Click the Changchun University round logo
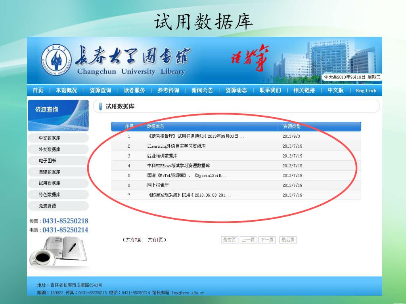The width and height of the screenshot is (406, 304). (x=56, y=60)
